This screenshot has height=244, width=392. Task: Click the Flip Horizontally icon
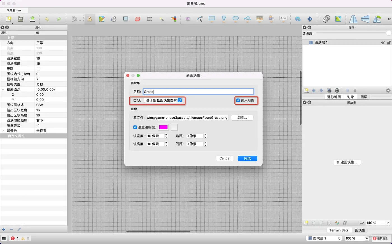point(353,19)
